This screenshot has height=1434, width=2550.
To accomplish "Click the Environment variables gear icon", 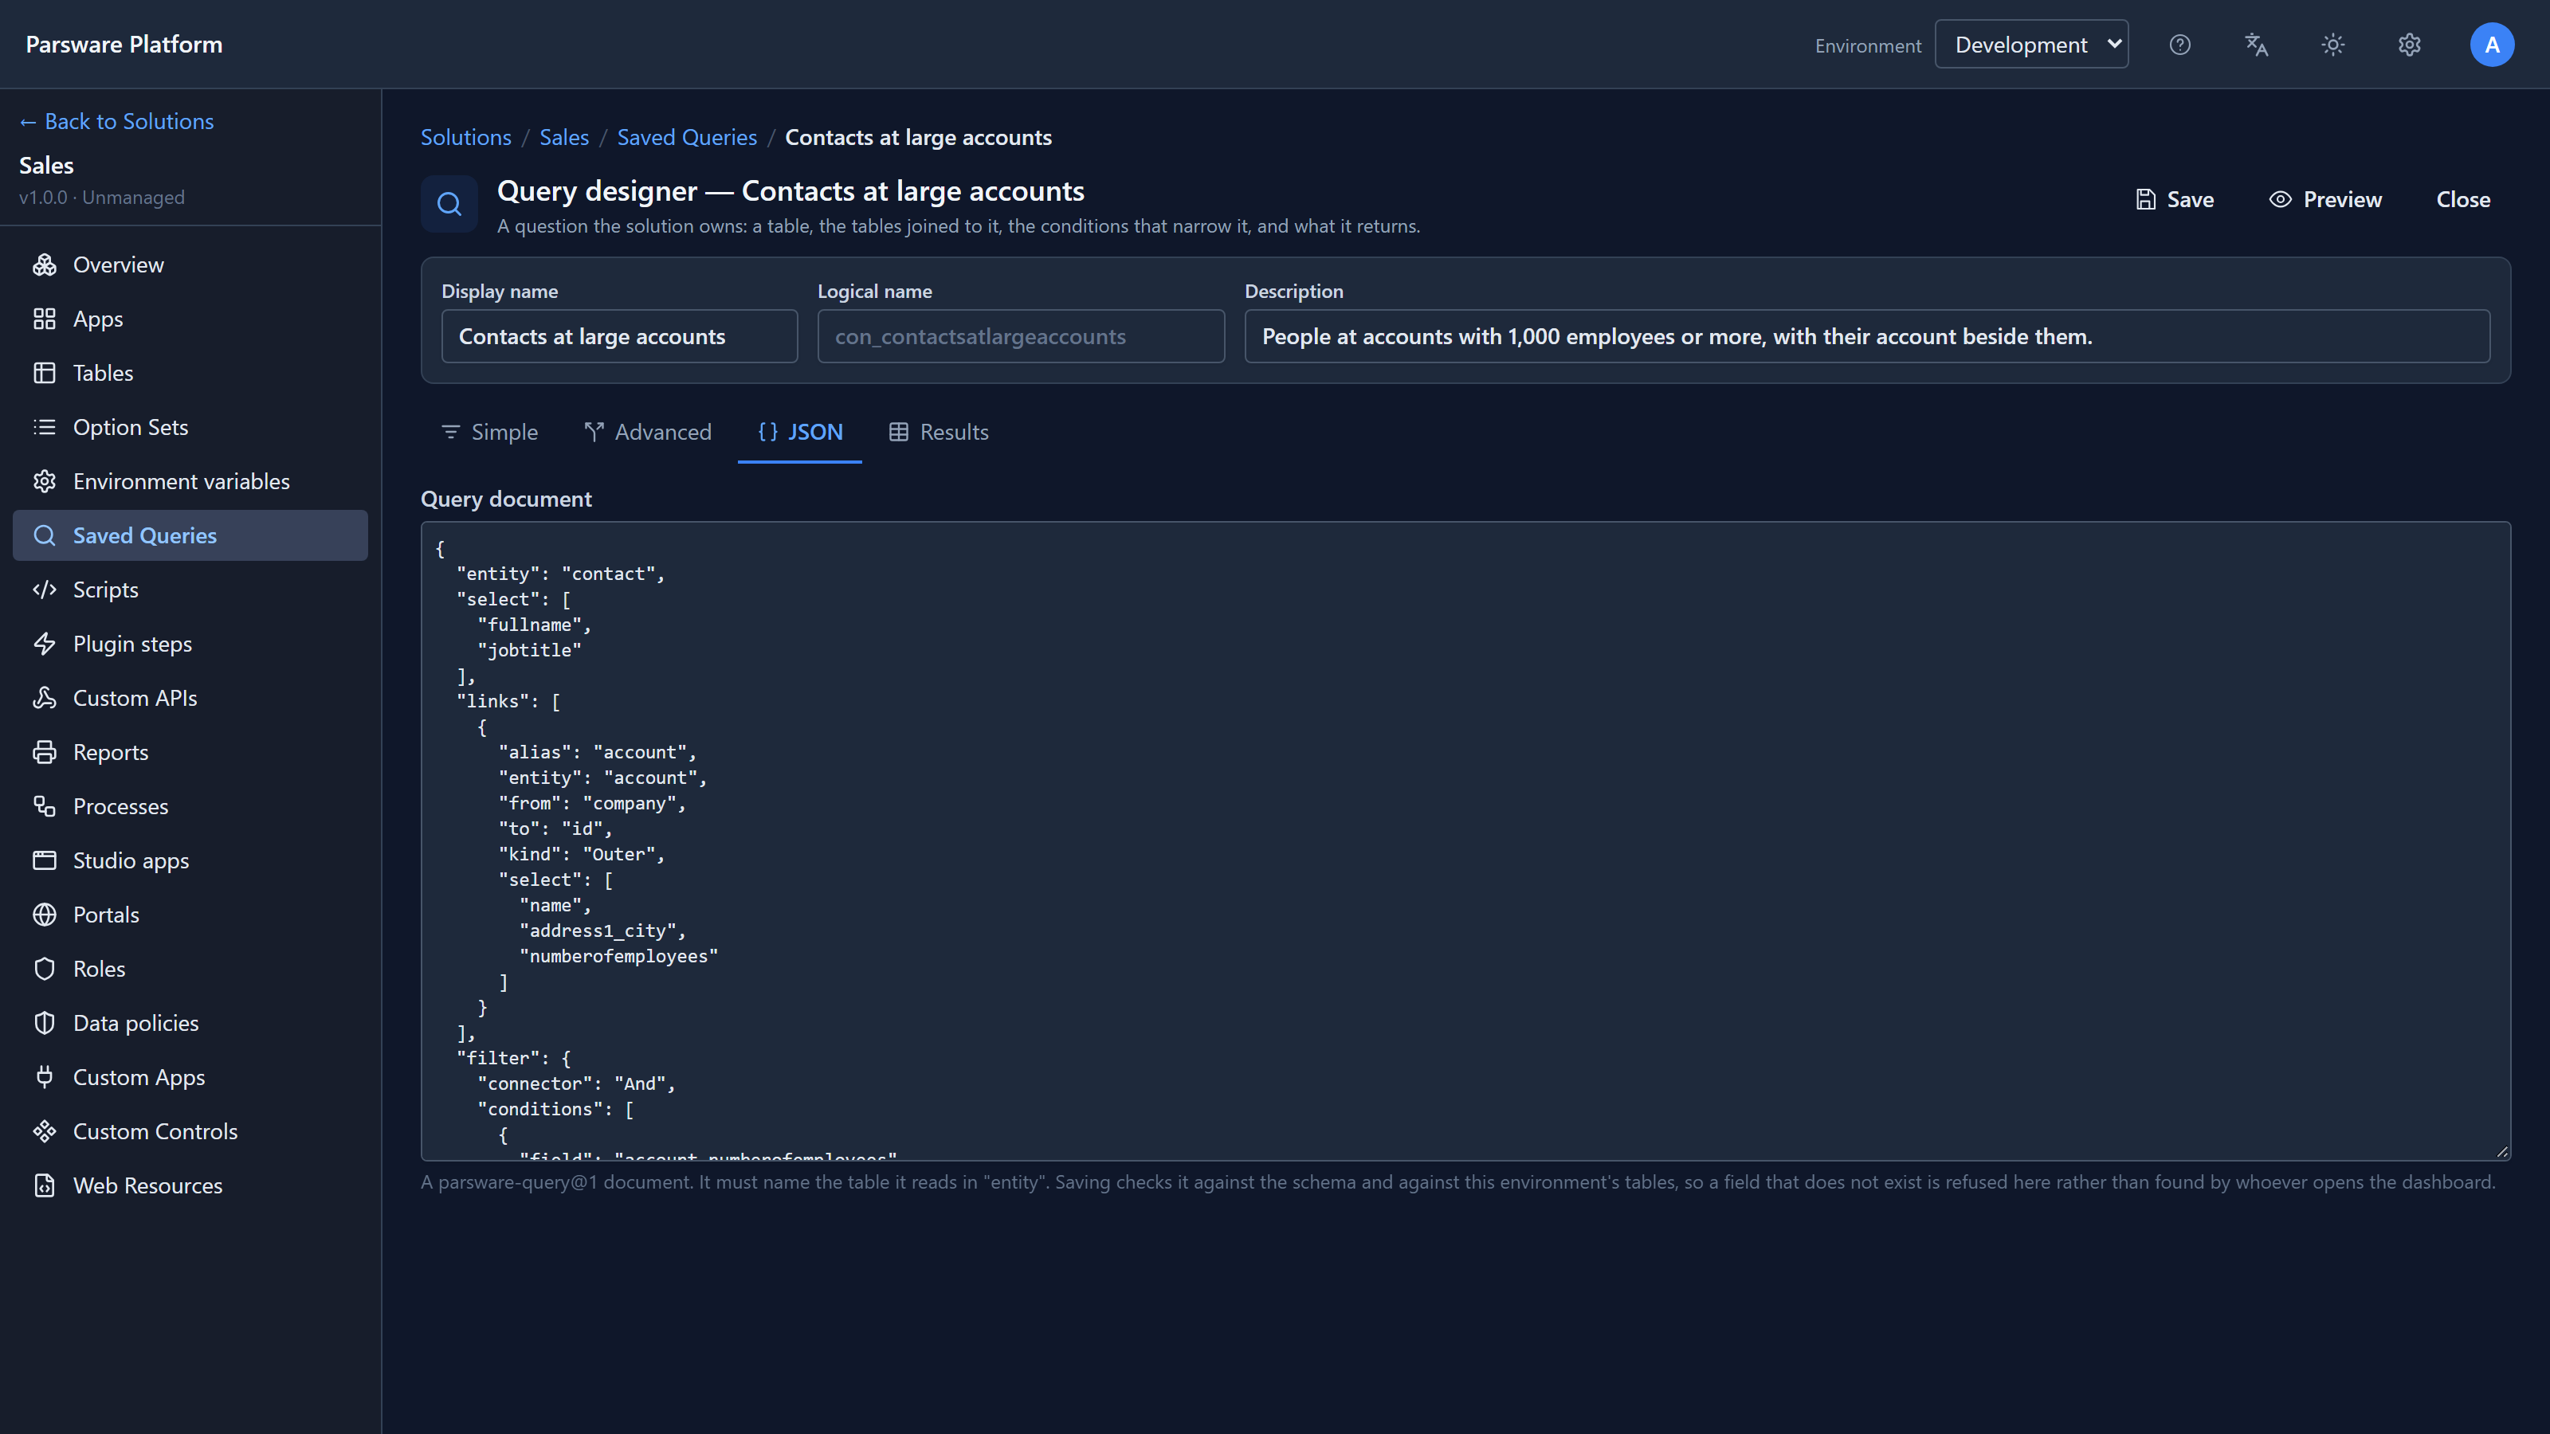I will (x=45, y=481).
